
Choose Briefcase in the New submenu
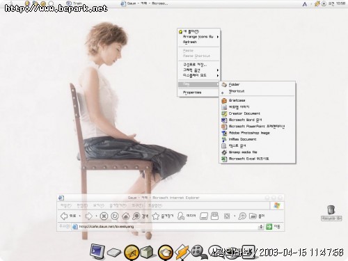[x=258, y=100]
